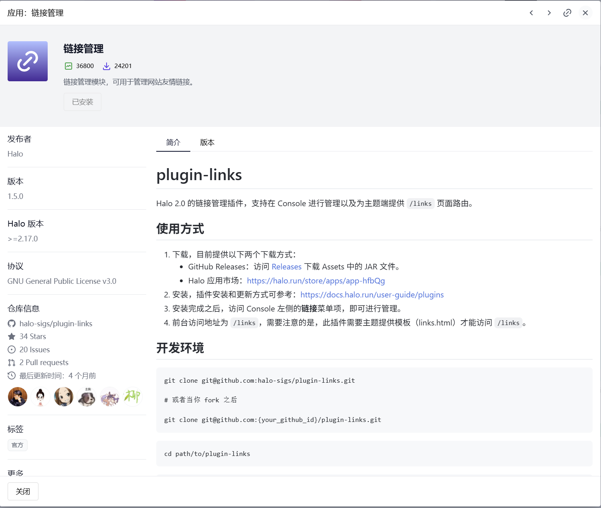Click the 官方 tag
This screenshot has height=508, width=601.
(x=18, y=445)
